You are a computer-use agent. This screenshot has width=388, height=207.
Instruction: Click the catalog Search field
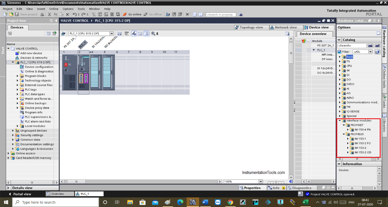pos(352,45)
